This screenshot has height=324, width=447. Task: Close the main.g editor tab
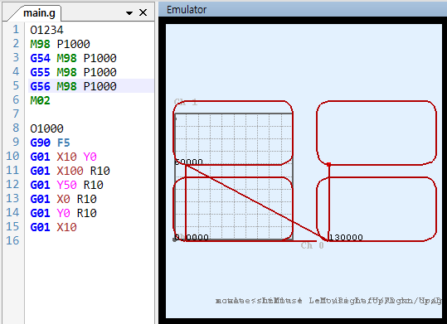143,12
